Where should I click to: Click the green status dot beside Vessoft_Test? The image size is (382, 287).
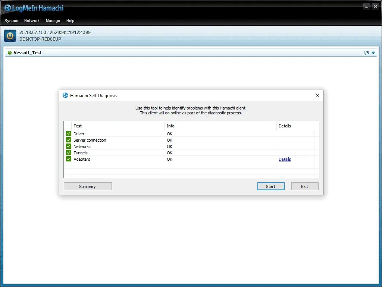(10, 53)
